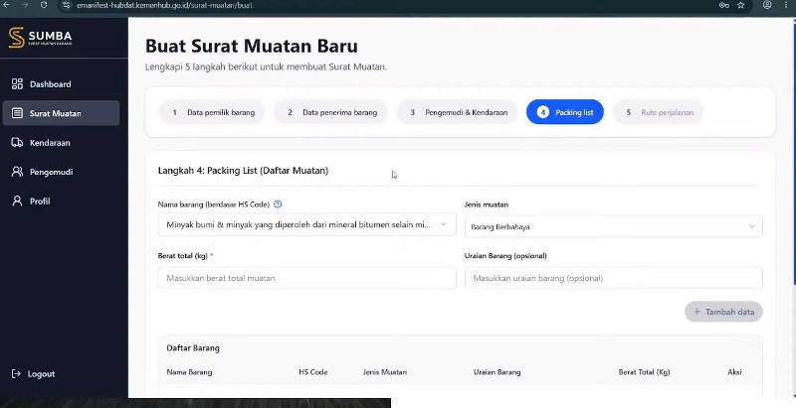Click the browser back arrow
Viewport: 796px width, 408px height.
click(6, 5)
